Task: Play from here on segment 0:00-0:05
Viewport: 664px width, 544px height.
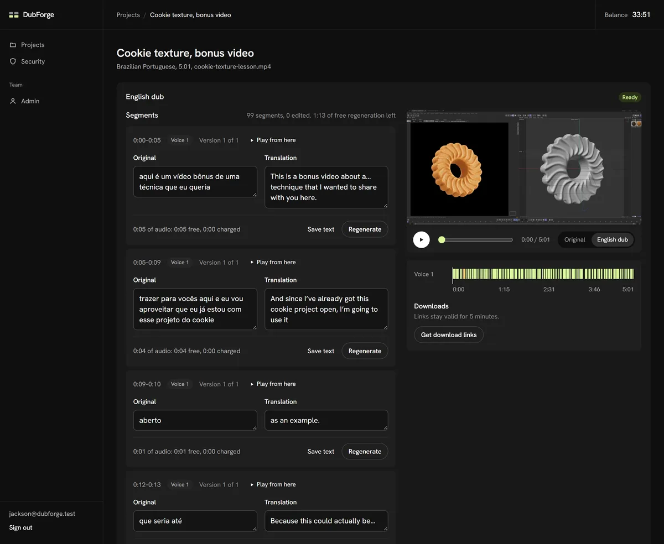Action: click(273, 140)
